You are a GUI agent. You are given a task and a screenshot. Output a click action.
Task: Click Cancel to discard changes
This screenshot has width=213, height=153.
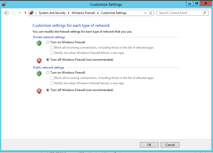(170, 145)
